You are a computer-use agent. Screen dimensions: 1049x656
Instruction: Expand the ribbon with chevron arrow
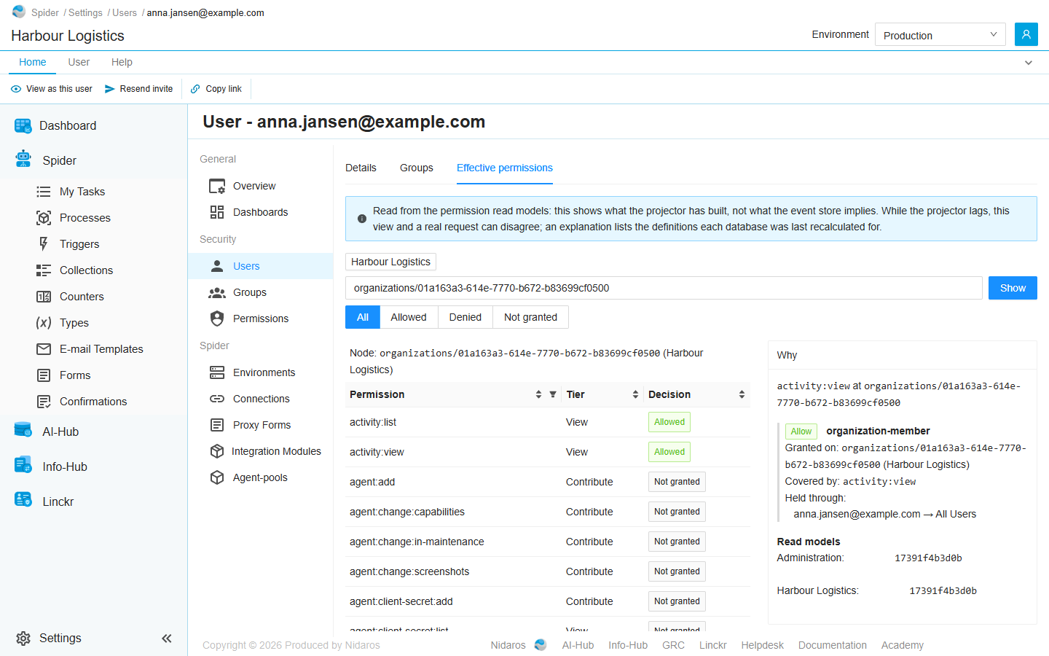(1029, 63)
